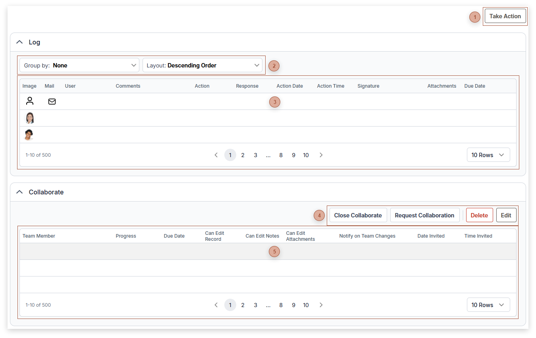Go to page 2 in Log pagination

pyautogui.click(x=243, y=155)
